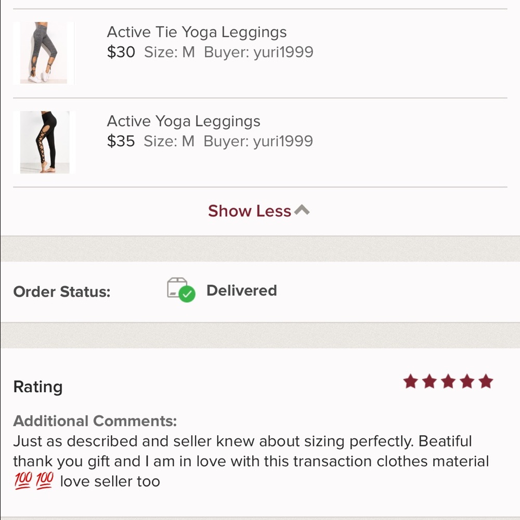Open the black Active Yoga Leggings thumbnail
The width and height of the screenshot is (520, 520).
click(44, 142)
